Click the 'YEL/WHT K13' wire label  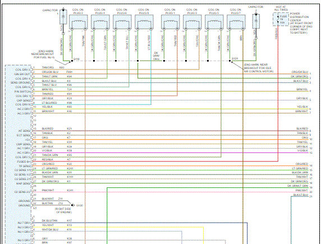click(x=57, y=225)
